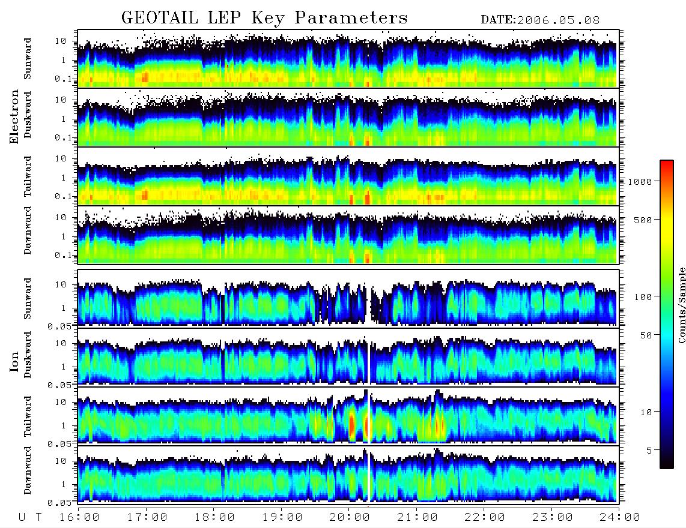Screen dimensions: 686x528
Task: Click the "5" colorbar tick label
Action: 649,451
